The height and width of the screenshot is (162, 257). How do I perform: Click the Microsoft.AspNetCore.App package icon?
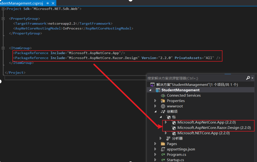(174, 122)
